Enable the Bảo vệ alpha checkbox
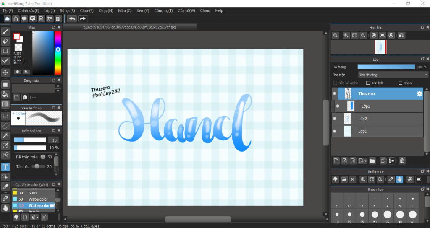The height and width of the screenshot is (228, 430). [x=335, y=83]
